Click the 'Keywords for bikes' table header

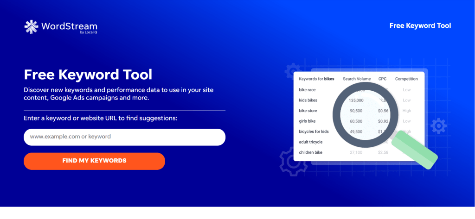click(x=316, y=79)
